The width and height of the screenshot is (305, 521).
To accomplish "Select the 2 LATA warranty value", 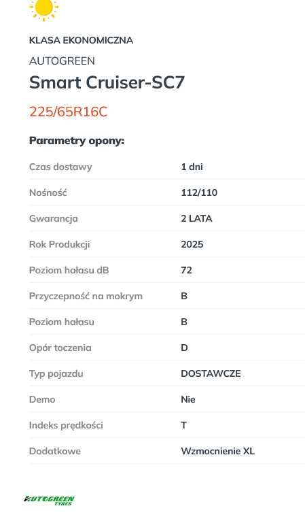I will [x=196, y=218].
